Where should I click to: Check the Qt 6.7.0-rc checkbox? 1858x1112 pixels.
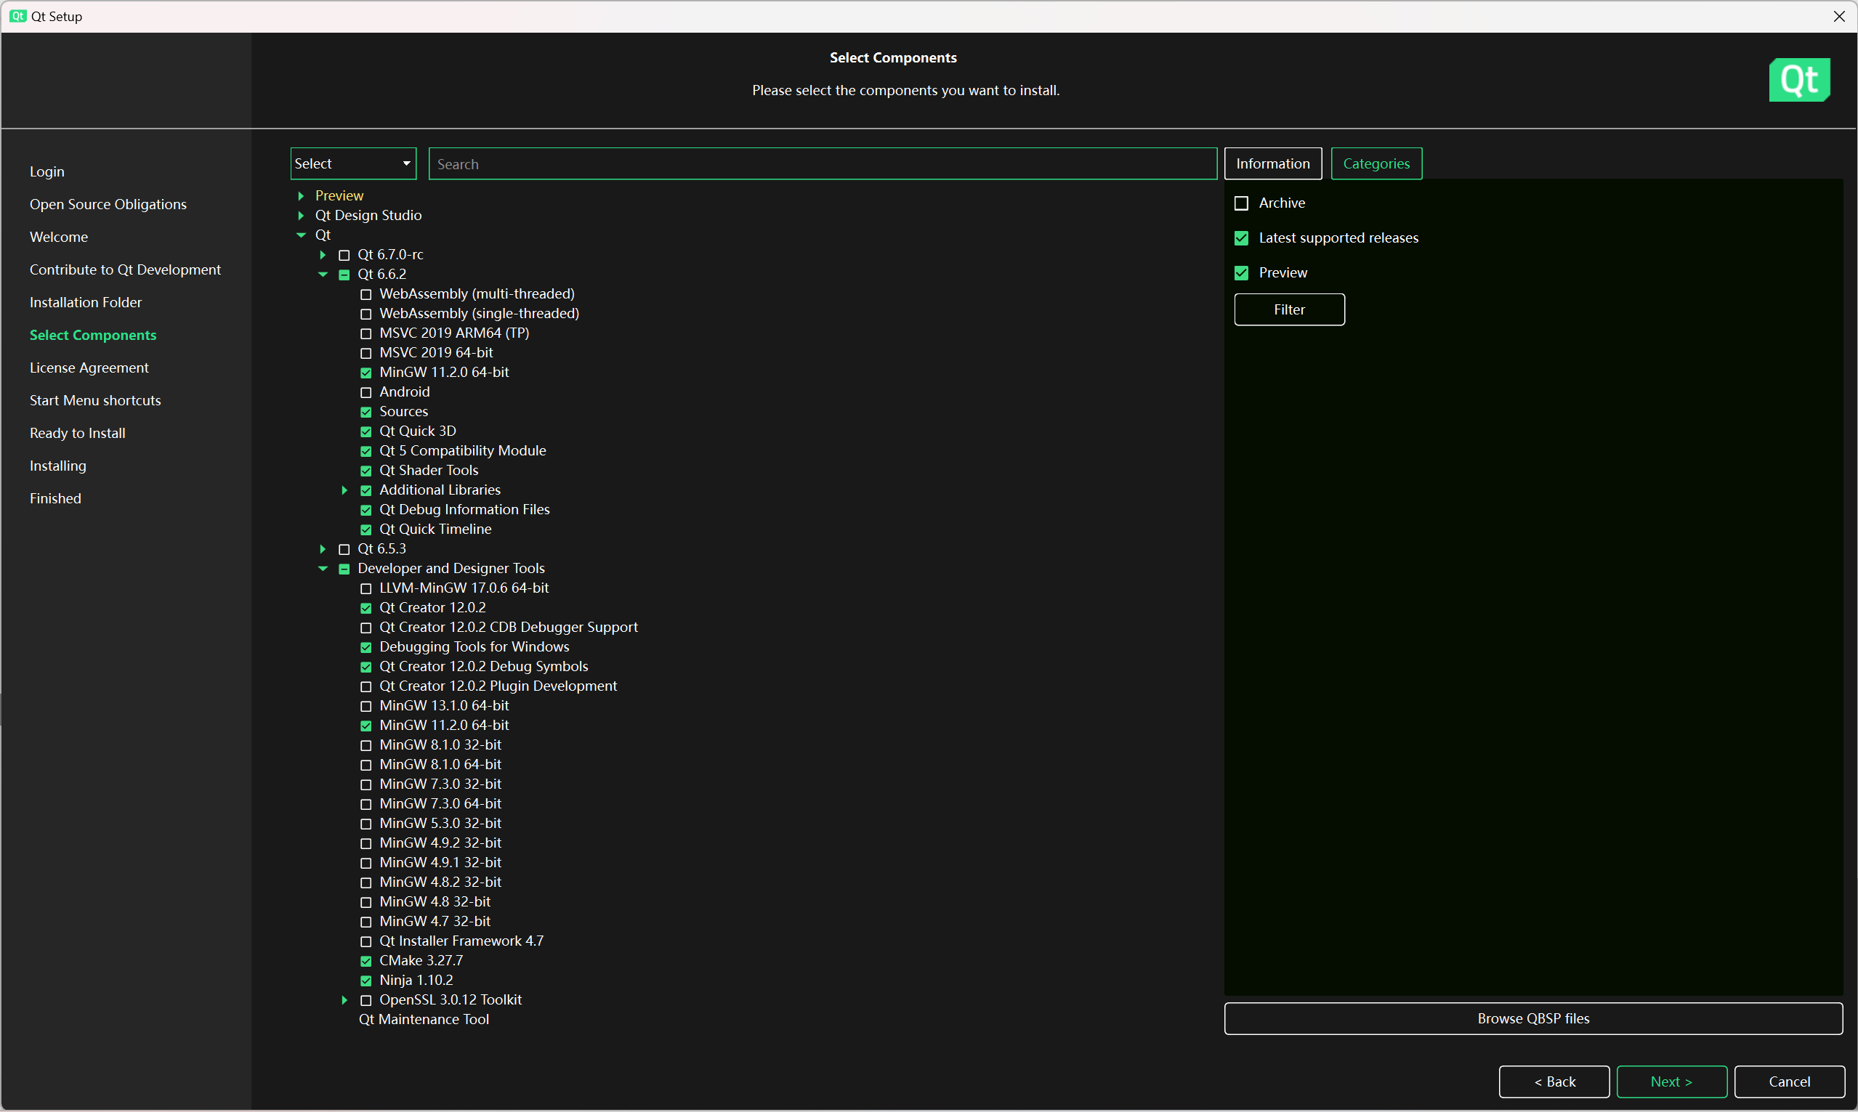[344, 255]
